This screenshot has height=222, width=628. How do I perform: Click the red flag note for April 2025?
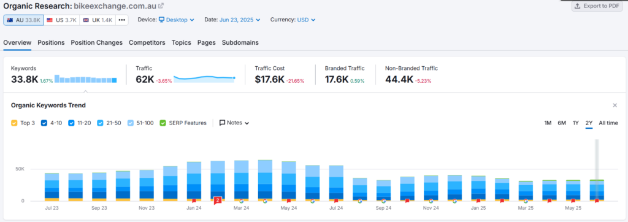coord(549,201)
